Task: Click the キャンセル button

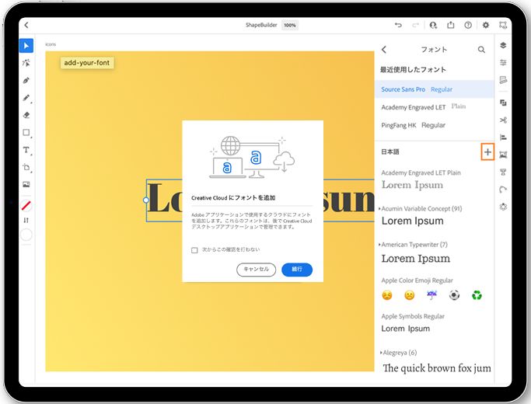Action: point(256,270)
